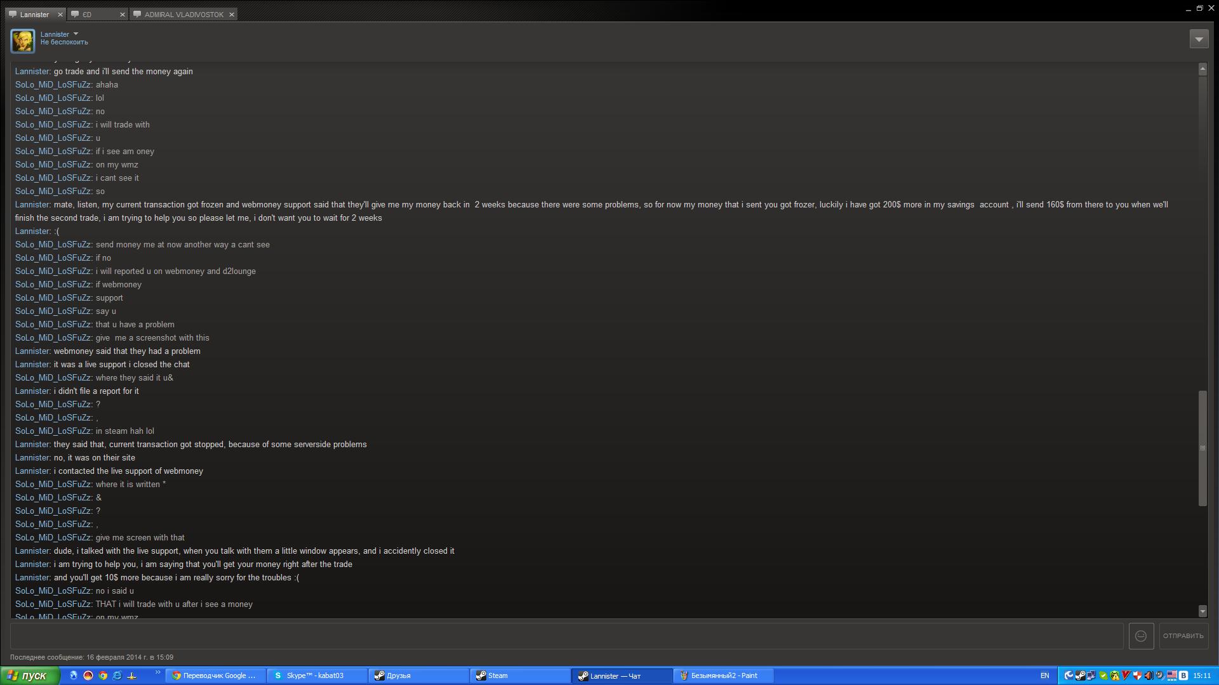Switch to the ADMIRAL VLADIVOSTOK tab
This screenshot has height=685, width=1219.
183,14
